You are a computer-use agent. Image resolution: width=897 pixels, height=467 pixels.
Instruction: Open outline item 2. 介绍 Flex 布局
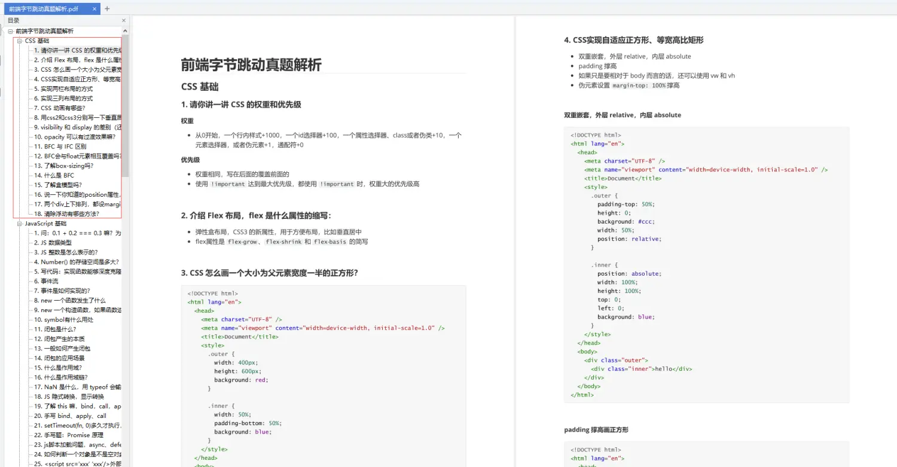coord(77,60)
